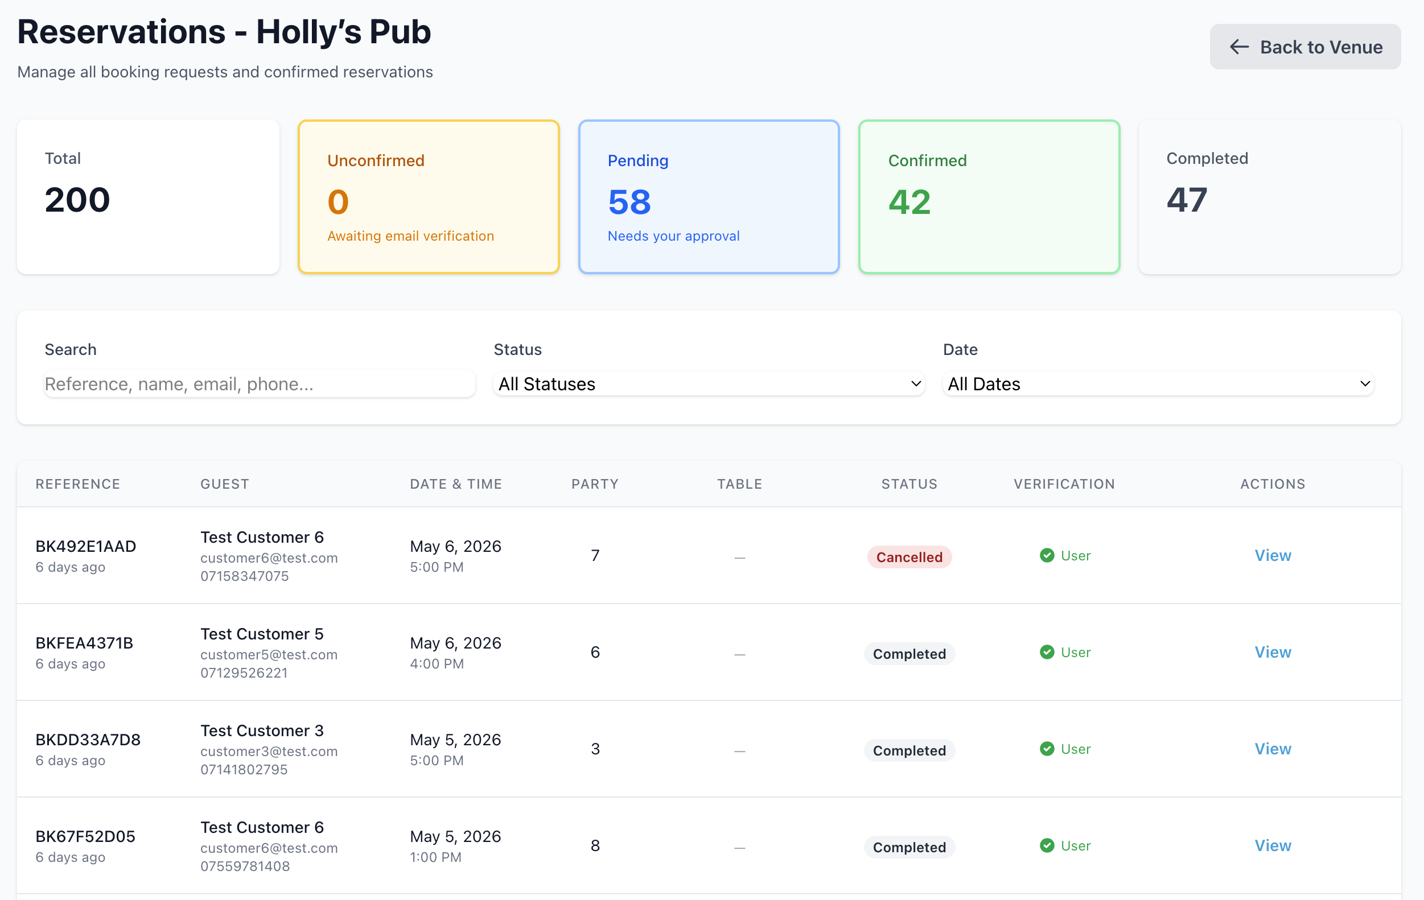Click the Cancelled status badge
This screenshot has height=900, width=1424.
click(909, 558)
